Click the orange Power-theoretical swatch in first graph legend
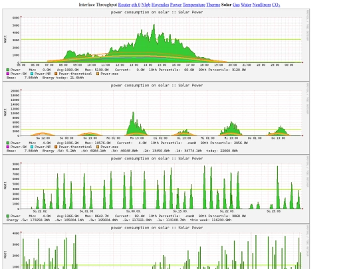Screen dimensions: 359x269 tap(56, 74)
